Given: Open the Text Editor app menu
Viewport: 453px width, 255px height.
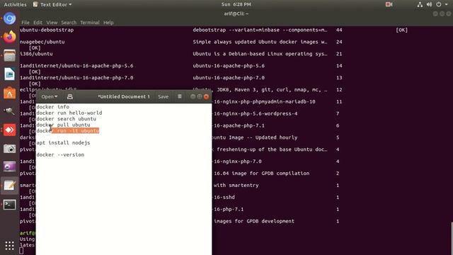Looking at the screenshot, I should click(x=52, y=4).
